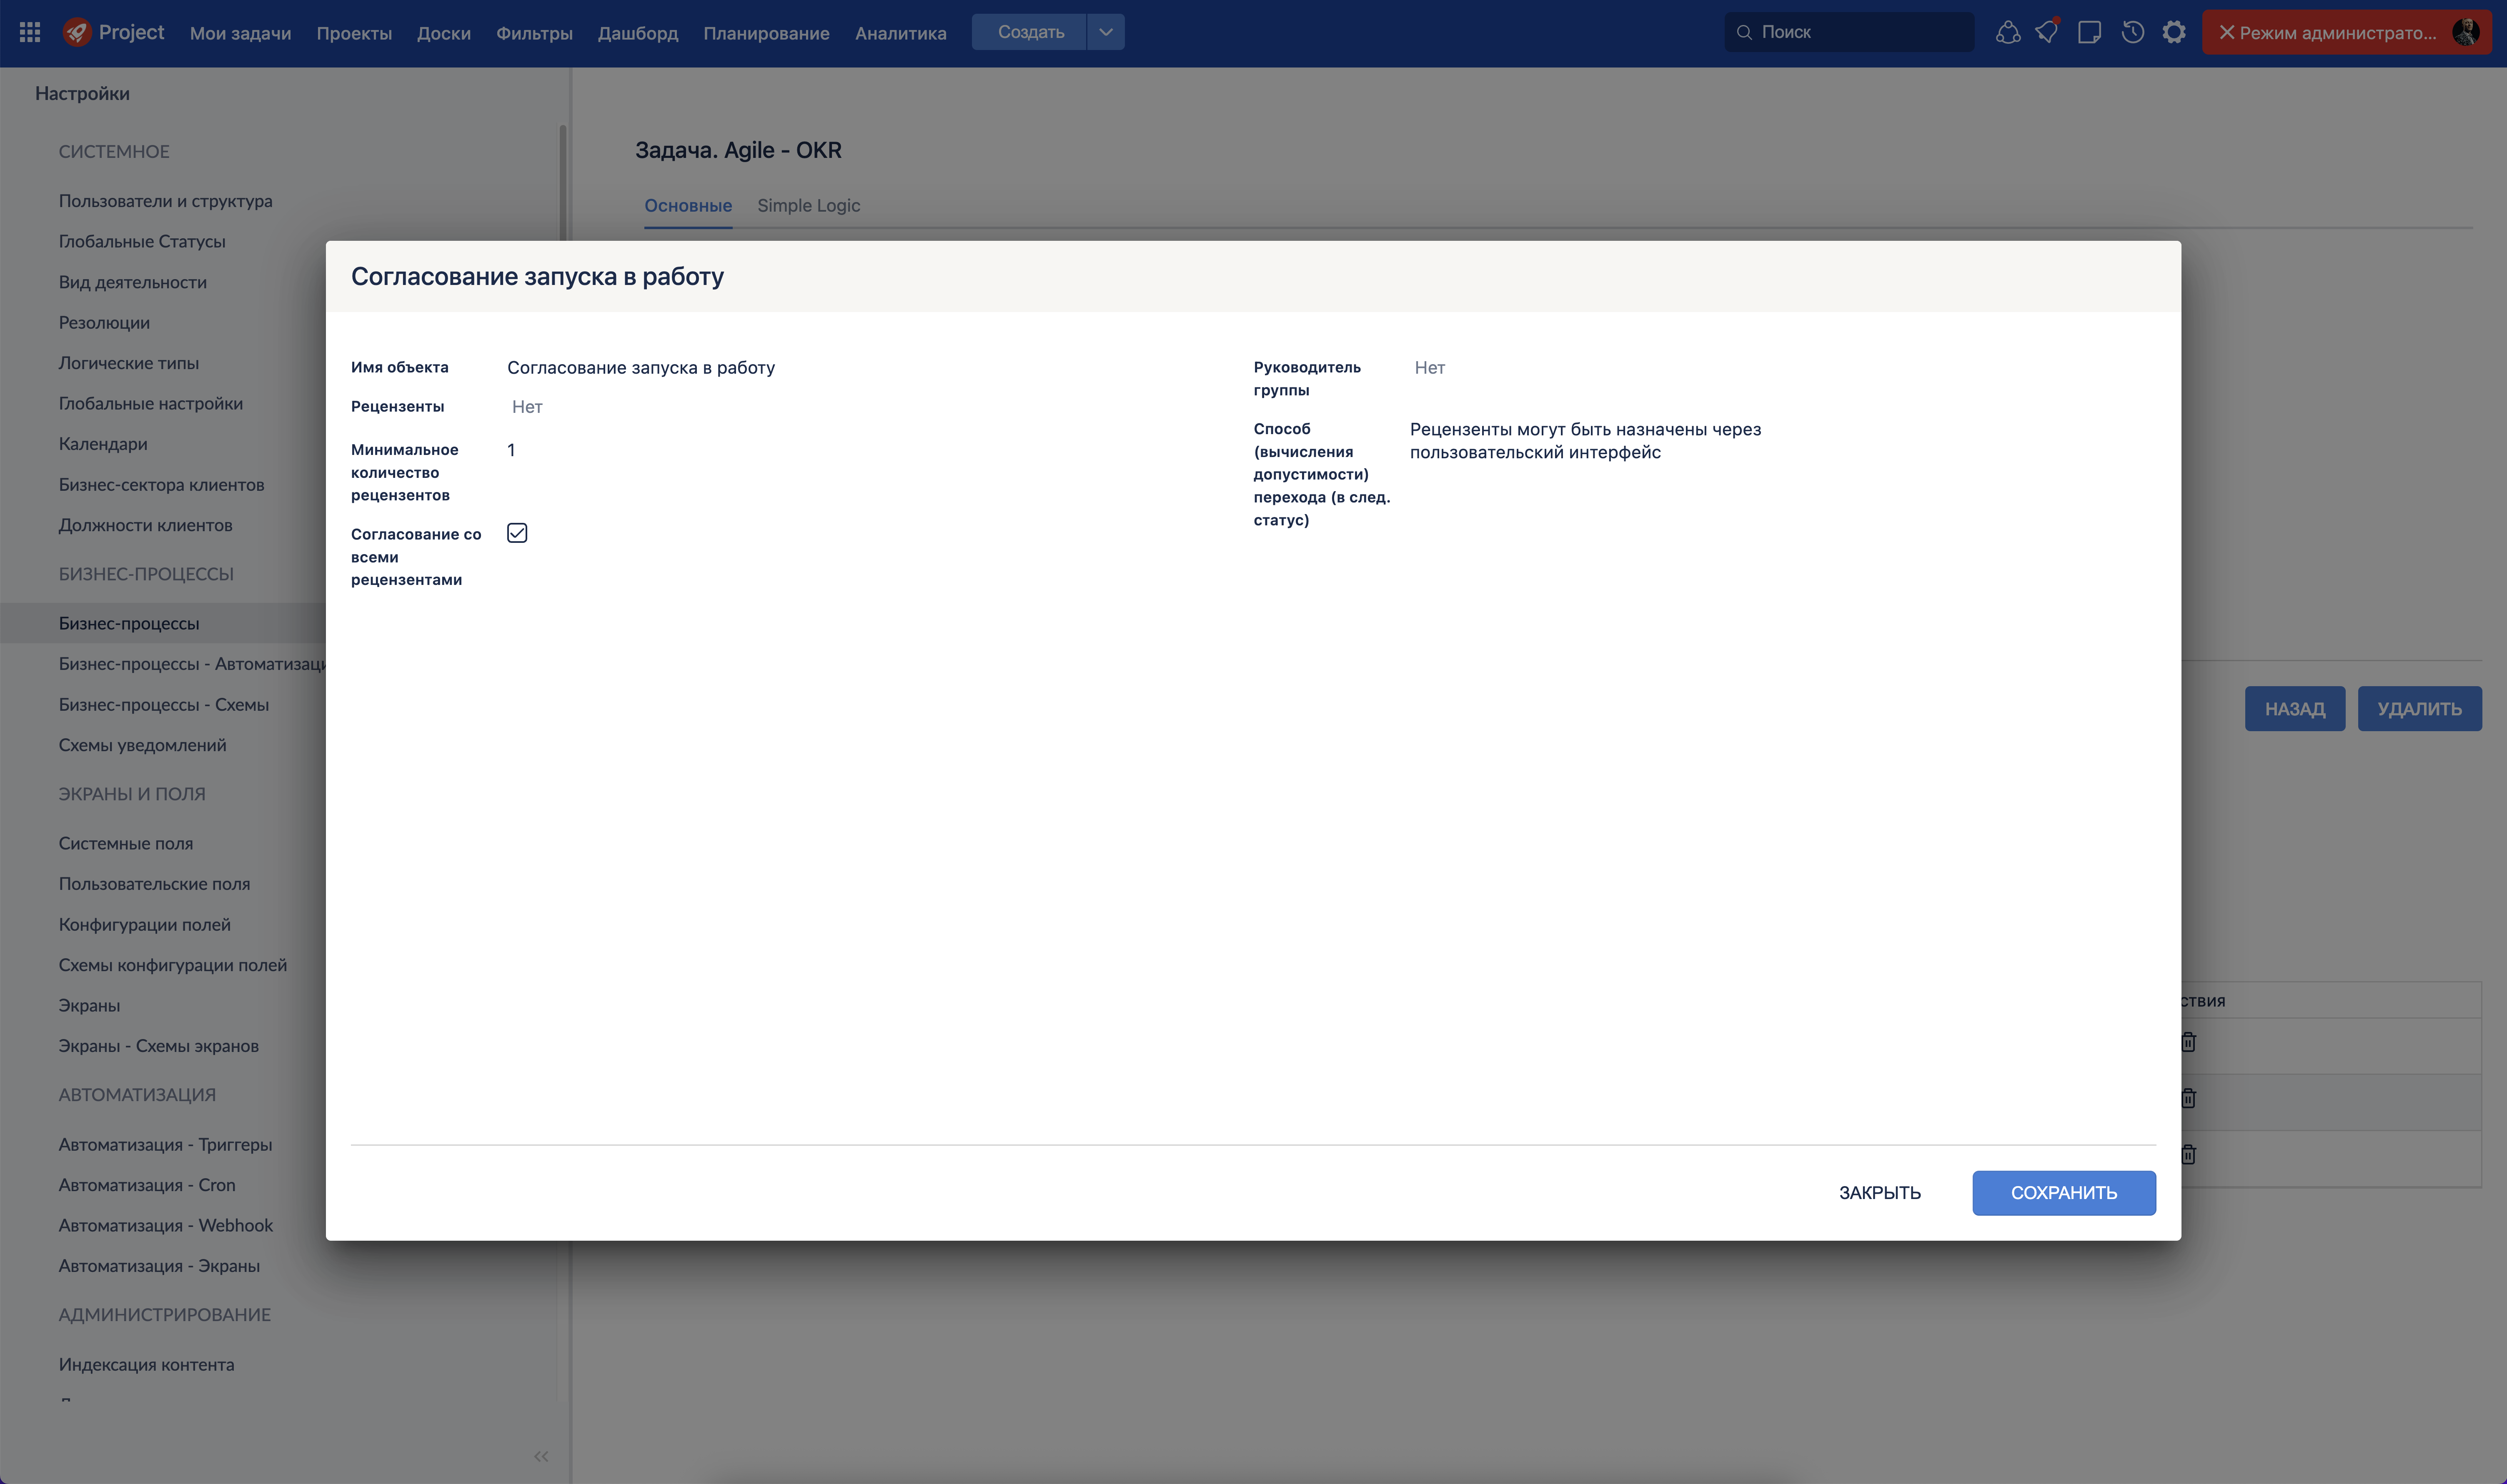Open the recent history clock icon

pyautogui.click(x=2132, y=33)
